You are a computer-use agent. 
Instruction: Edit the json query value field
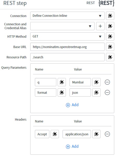[80, 92]
